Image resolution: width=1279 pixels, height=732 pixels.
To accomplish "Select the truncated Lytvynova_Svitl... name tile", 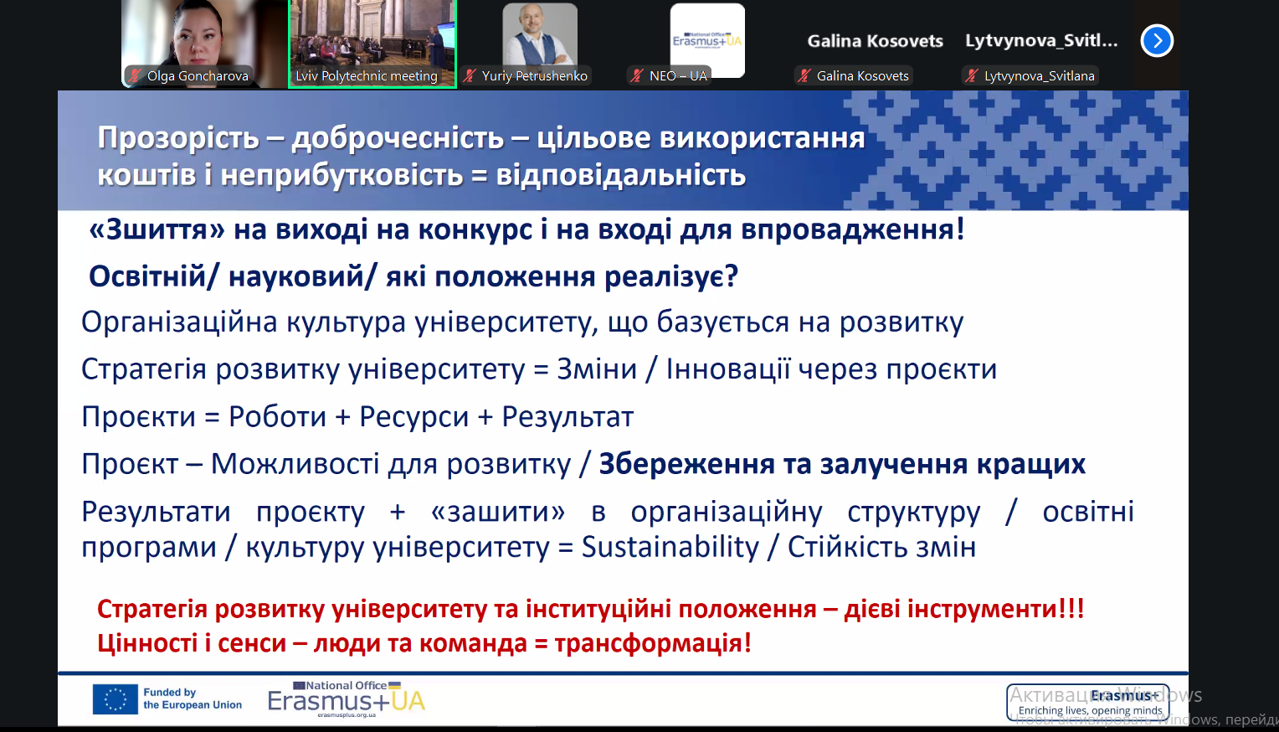I will 1041,41.
